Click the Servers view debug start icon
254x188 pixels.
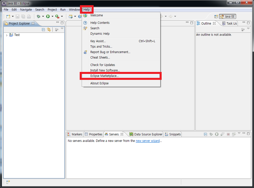click(x=211, y=134)
